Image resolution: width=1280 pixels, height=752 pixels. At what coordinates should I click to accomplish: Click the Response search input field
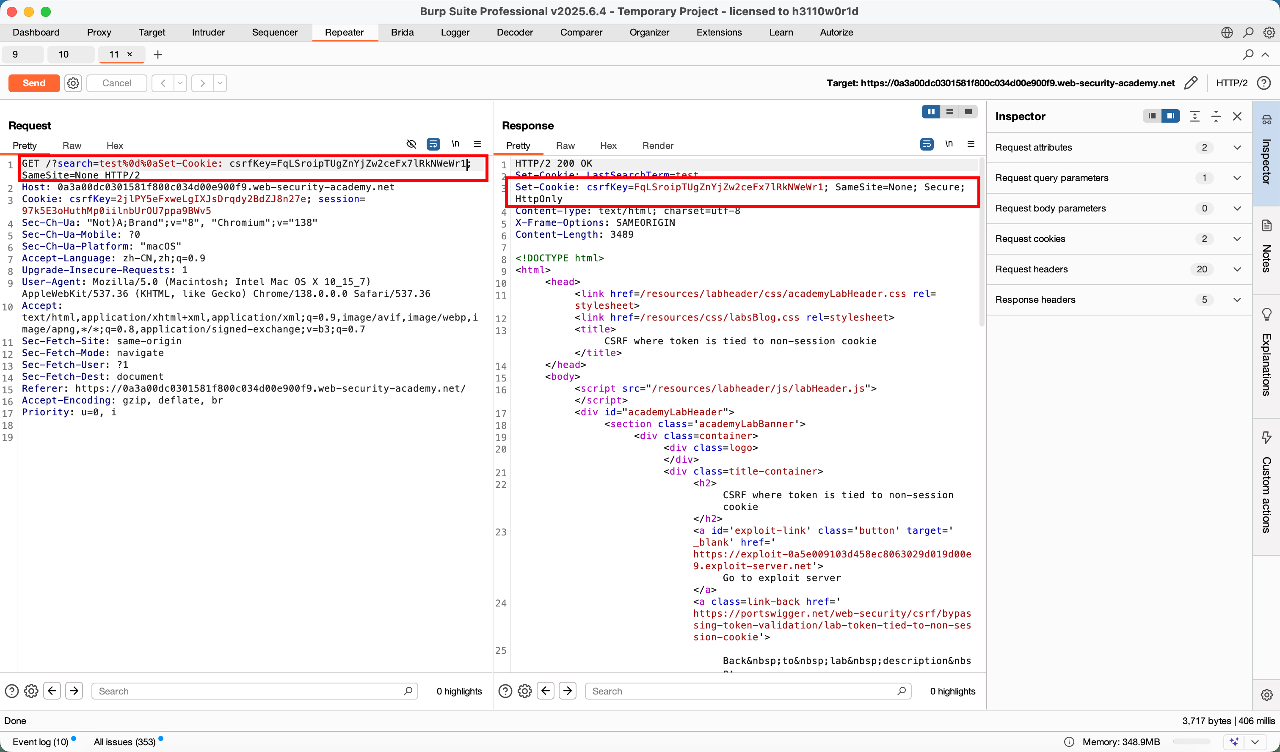(742, 691)
